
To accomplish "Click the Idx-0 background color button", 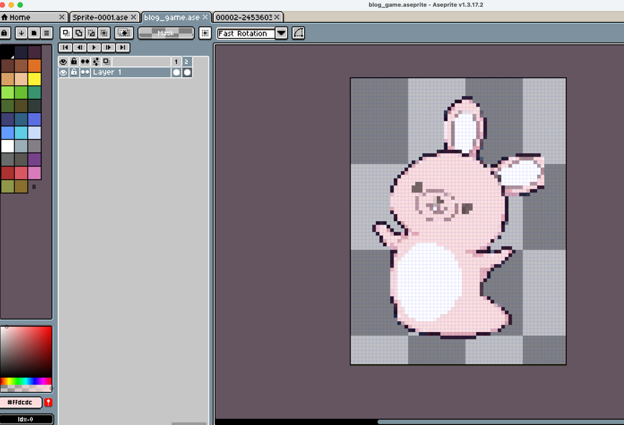I will click(x=27, y=419).
